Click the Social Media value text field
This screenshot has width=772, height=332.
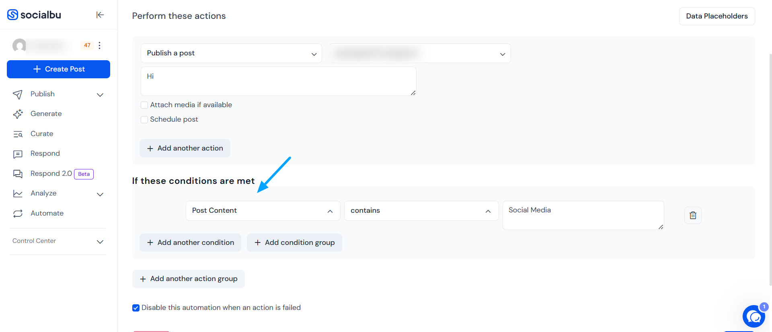[583, 216]
